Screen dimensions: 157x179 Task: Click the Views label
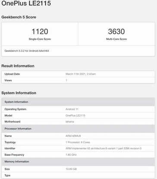click(8, 80)
